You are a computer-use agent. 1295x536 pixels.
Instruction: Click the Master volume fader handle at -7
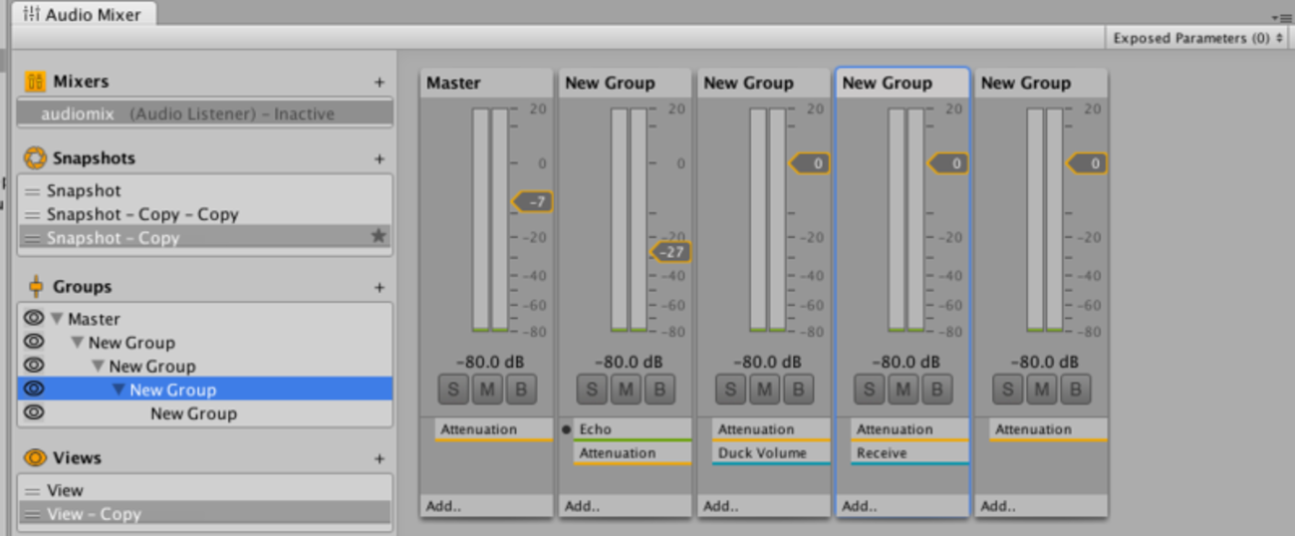(x=533, y=202)
